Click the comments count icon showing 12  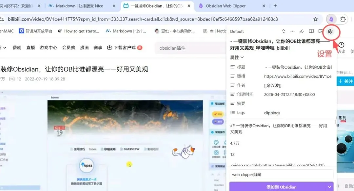pos(12,79)
